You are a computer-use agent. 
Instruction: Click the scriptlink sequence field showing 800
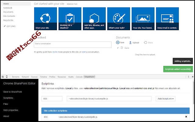[52, 99]
